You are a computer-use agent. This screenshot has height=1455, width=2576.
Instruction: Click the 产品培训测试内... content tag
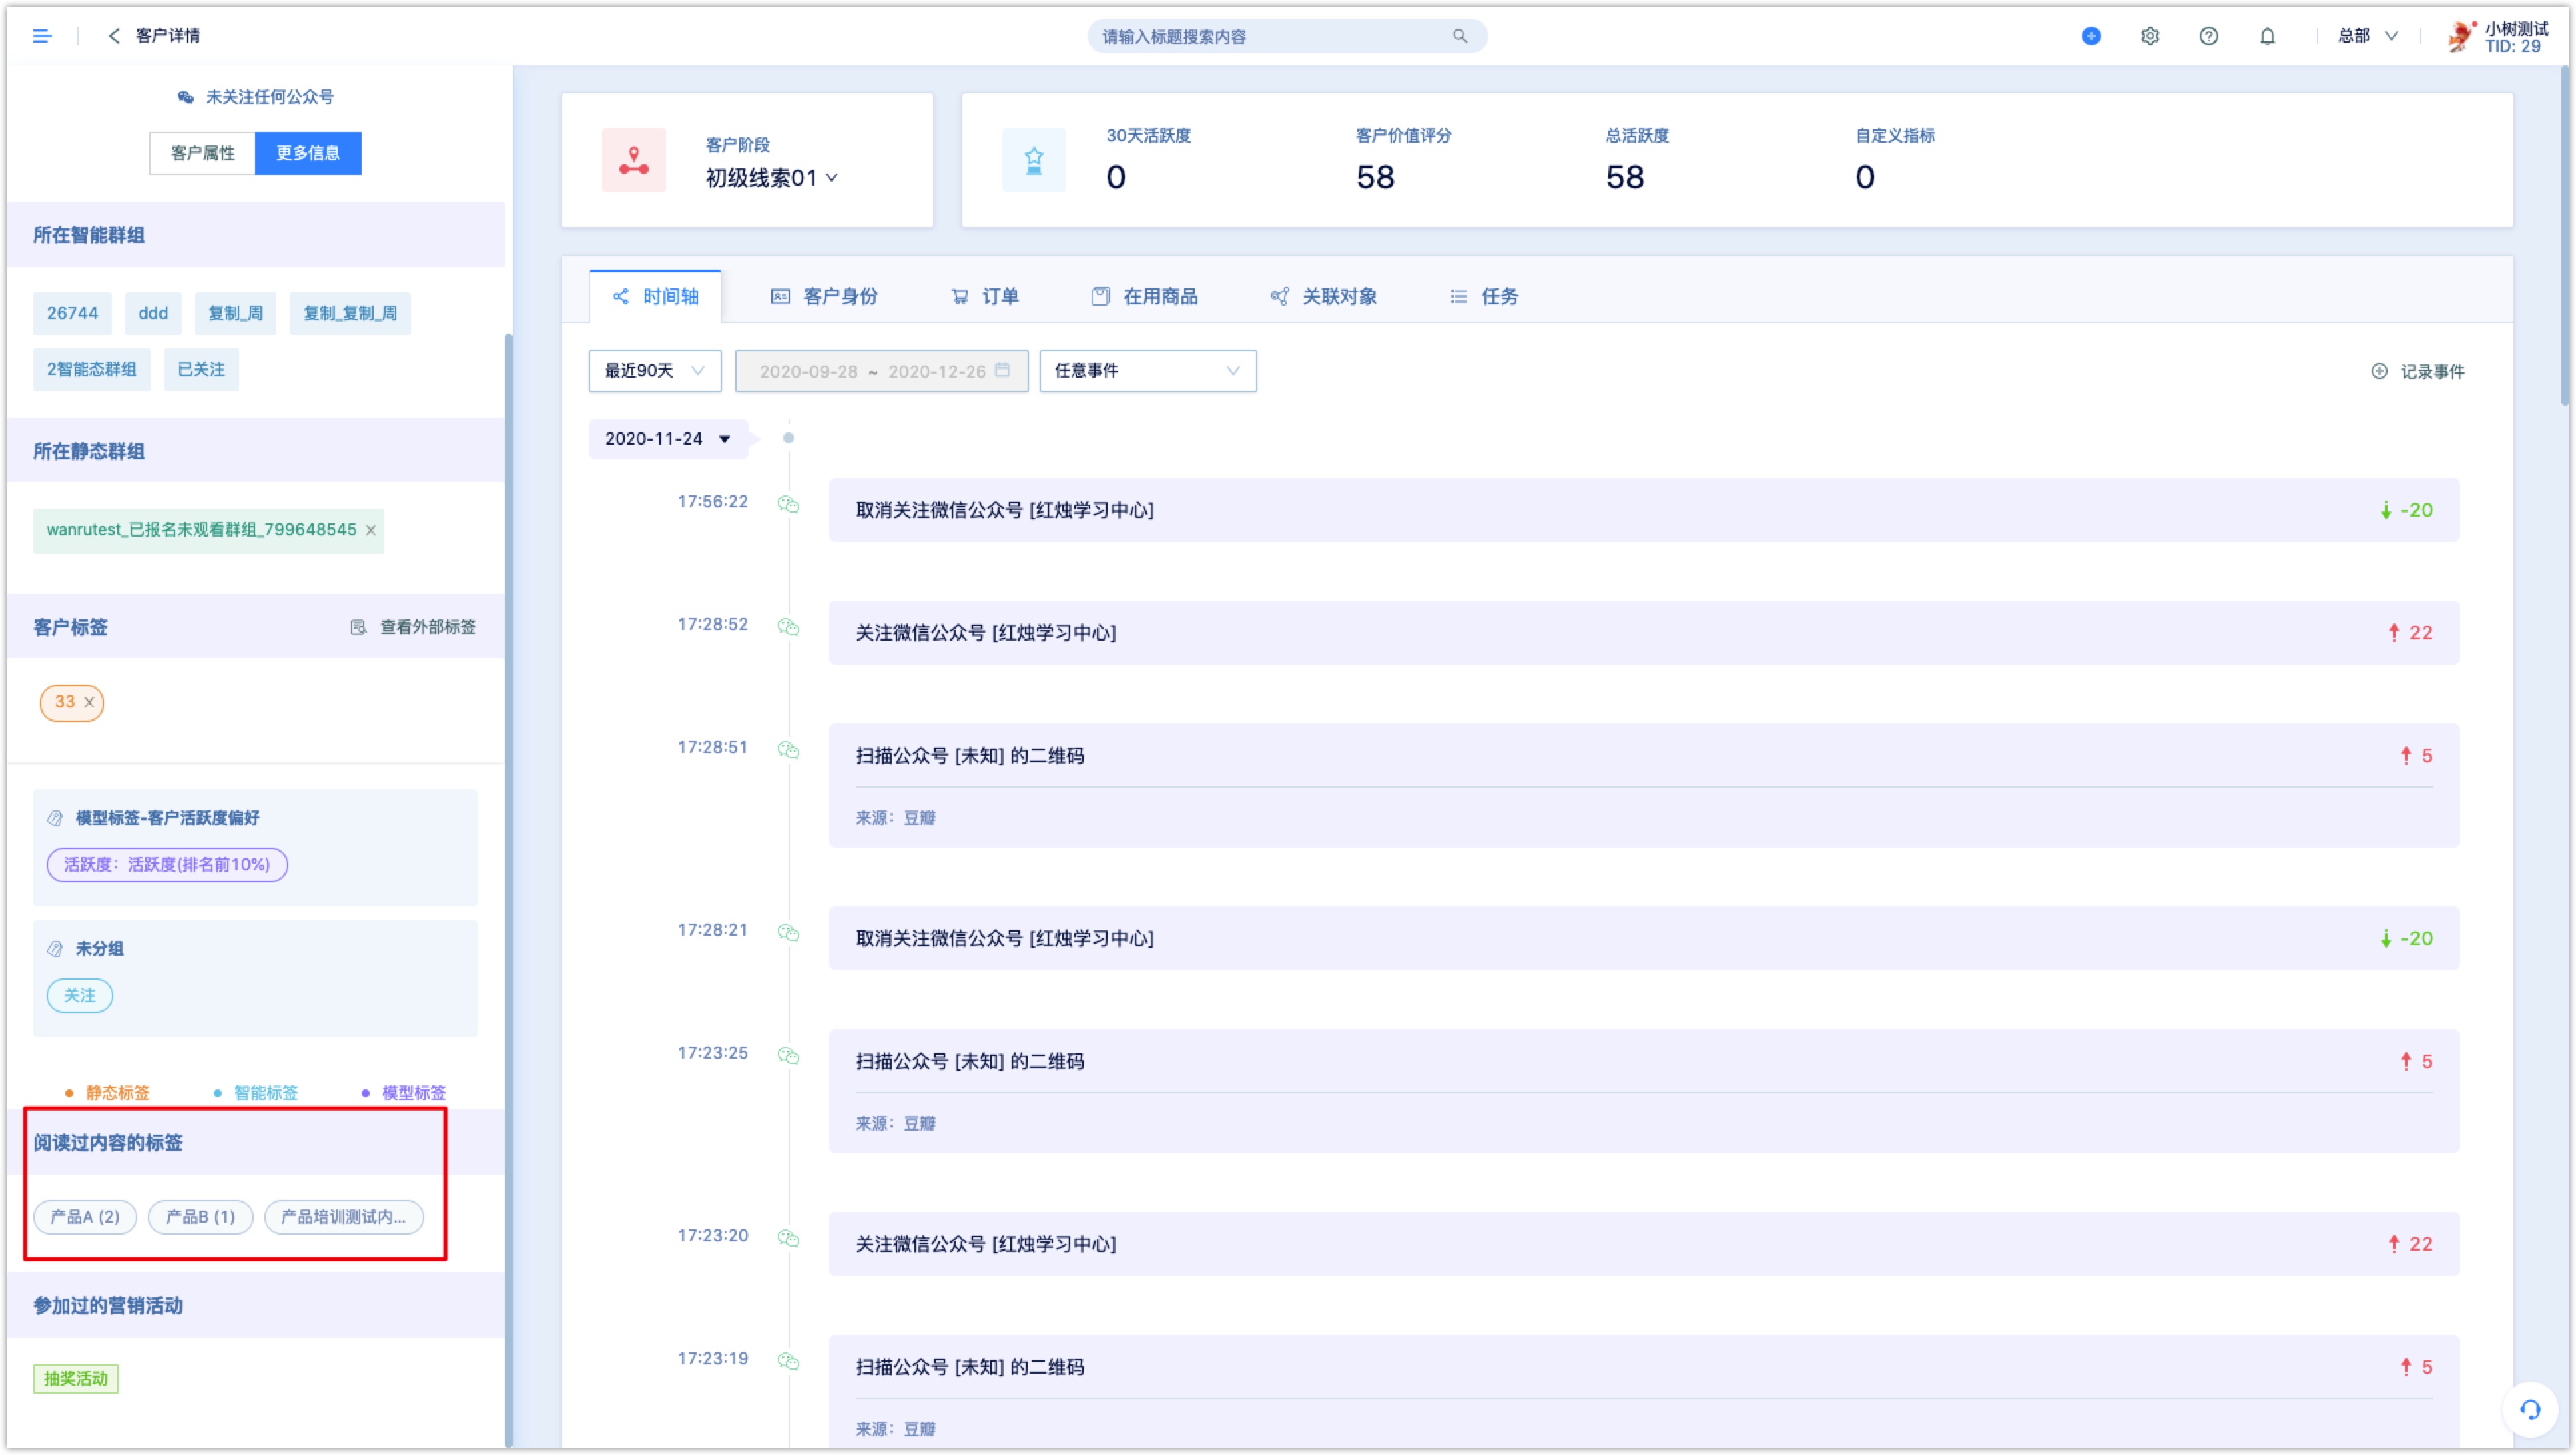pos(344,1218)
